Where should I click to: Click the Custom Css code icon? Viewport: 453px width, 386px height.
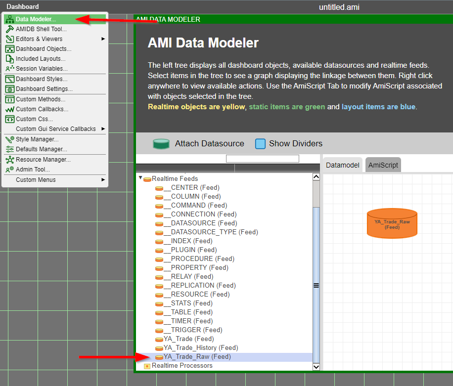coord(10,119)
